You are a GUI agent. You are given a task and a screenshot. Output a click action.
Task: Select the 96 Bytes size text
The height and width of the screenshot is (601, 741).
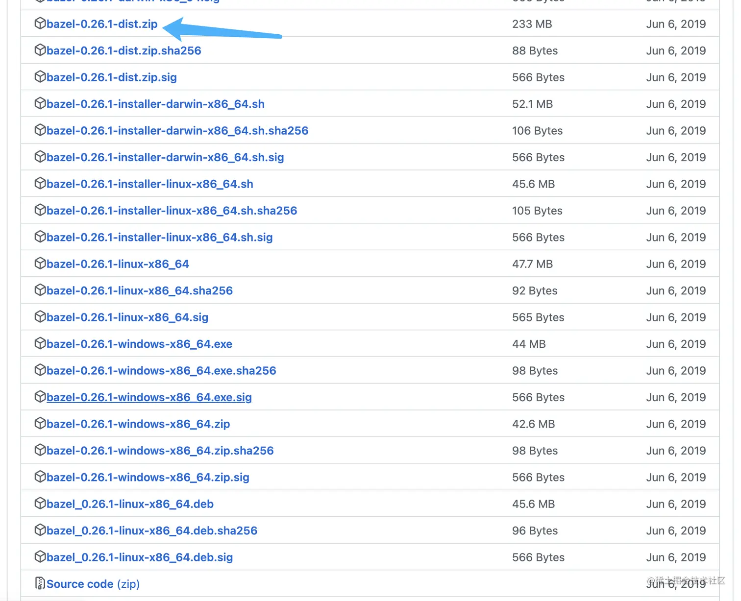tap(535, 531)
